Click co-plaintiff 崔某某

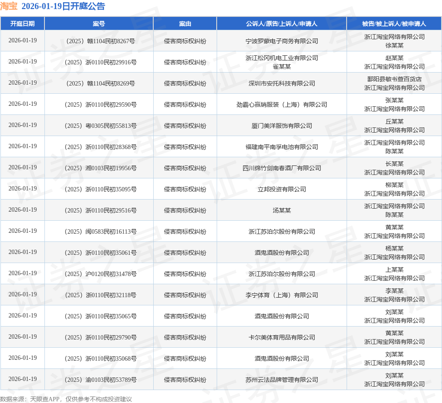(281, 67)
